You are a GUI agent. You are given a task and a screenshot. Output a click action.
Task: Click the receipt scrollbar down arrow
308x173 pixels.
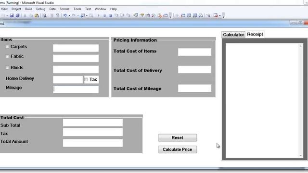coord(301,156)
